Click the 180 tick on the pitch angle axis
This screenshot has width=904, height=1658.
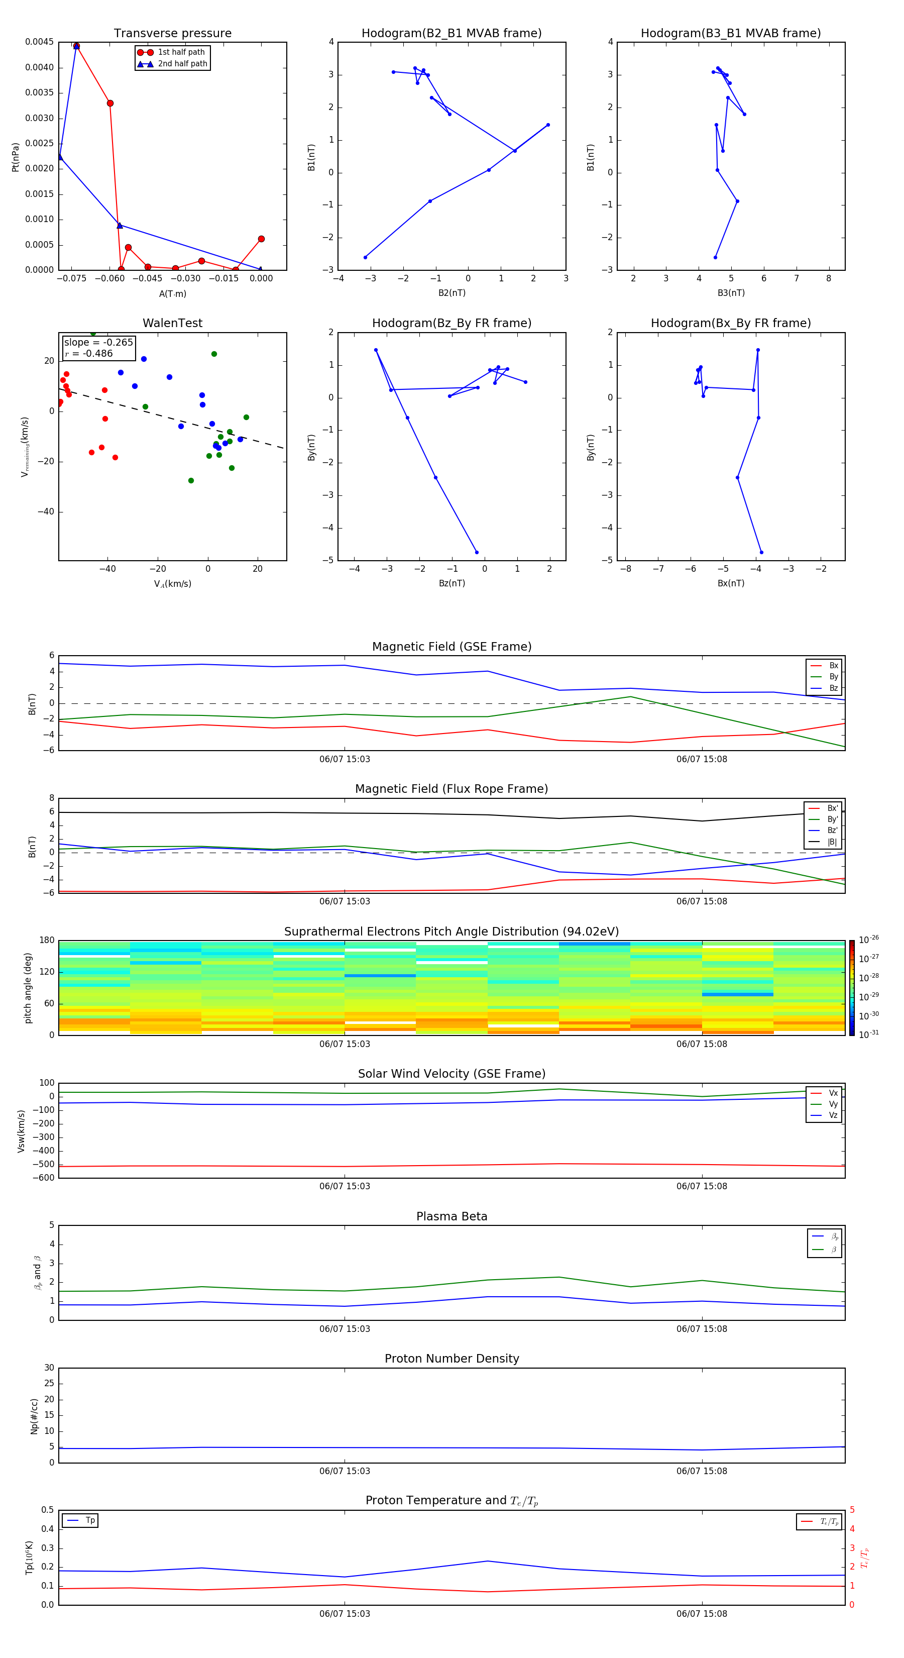[47, 941]
